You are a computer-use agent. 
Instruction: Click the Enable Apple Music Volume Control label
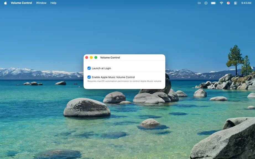113,77
